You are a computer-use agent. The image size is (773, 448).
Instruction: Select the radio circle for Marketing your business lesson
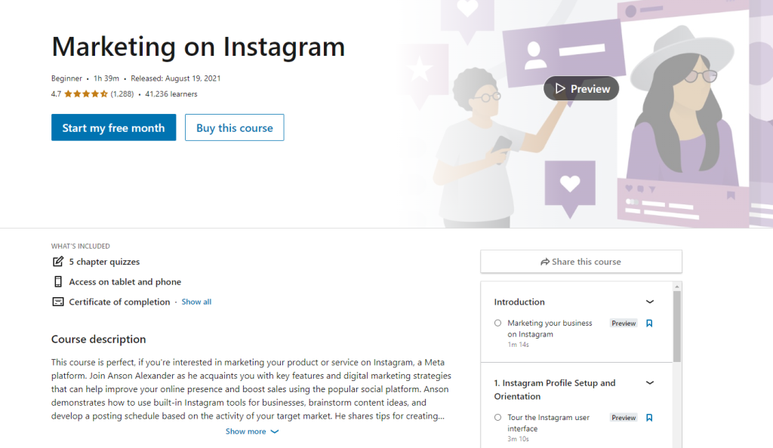(x=497, y=323)
